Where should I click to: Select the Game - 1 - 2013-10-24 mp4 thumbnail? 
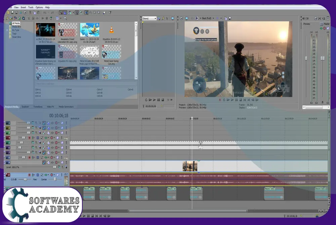point(89,30)
